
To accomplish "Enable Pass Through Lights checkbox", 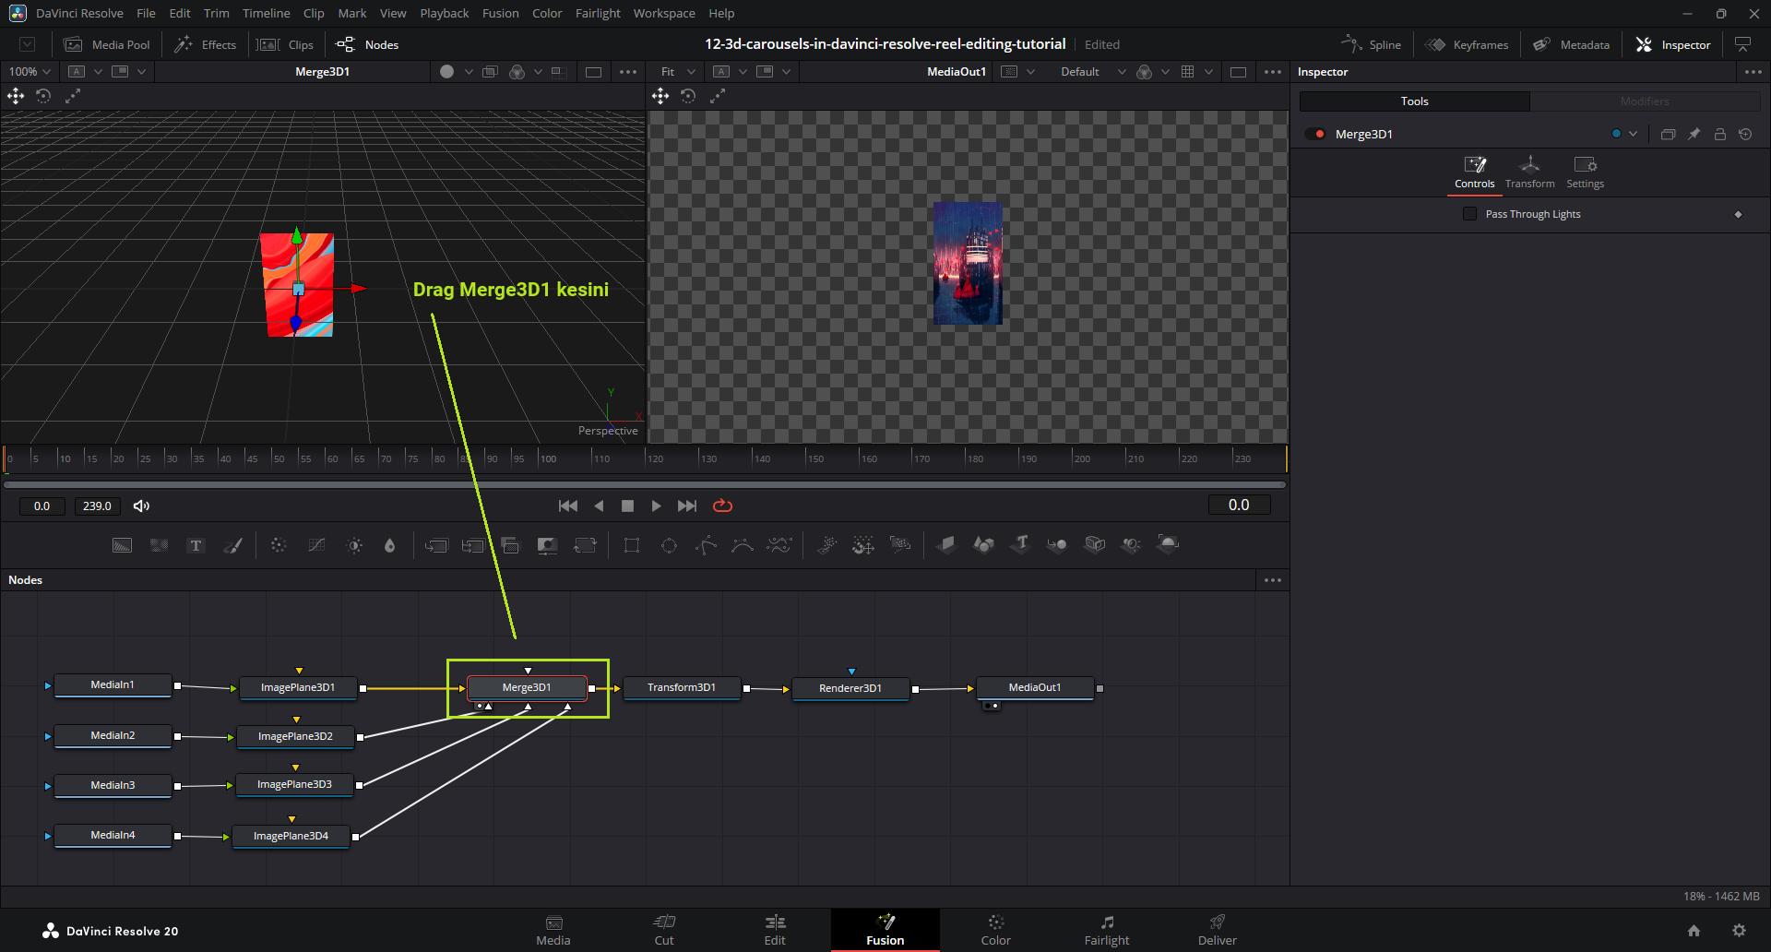I will (x=1470, y=214).
